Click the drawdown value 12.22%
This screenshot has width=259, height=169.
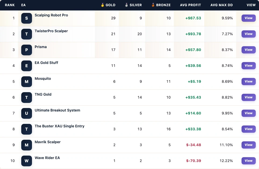tap(226, 161)
